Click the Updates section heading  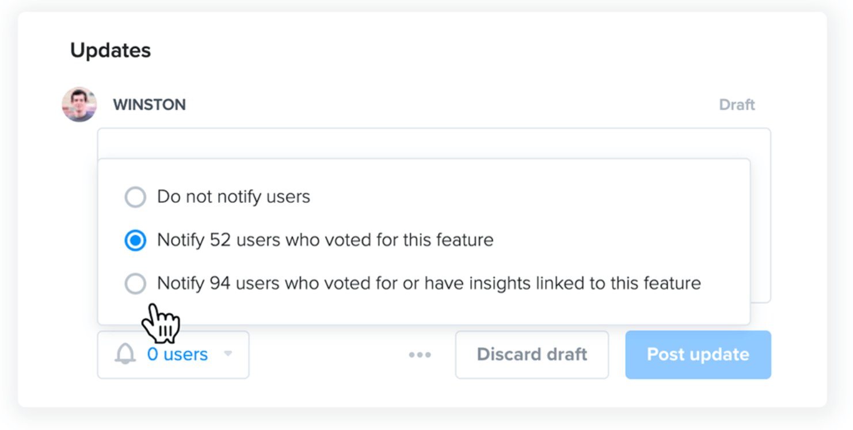pyautogui.click(x=111, y=50)
